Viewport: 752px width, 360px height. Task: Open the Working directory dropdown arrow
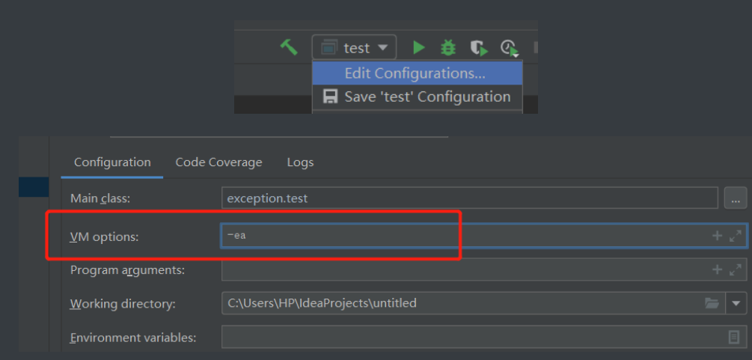pos(736,303)
